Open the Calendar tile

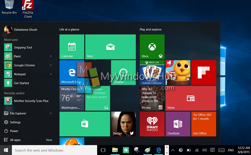pyautogui.click(x=72, y=47)
